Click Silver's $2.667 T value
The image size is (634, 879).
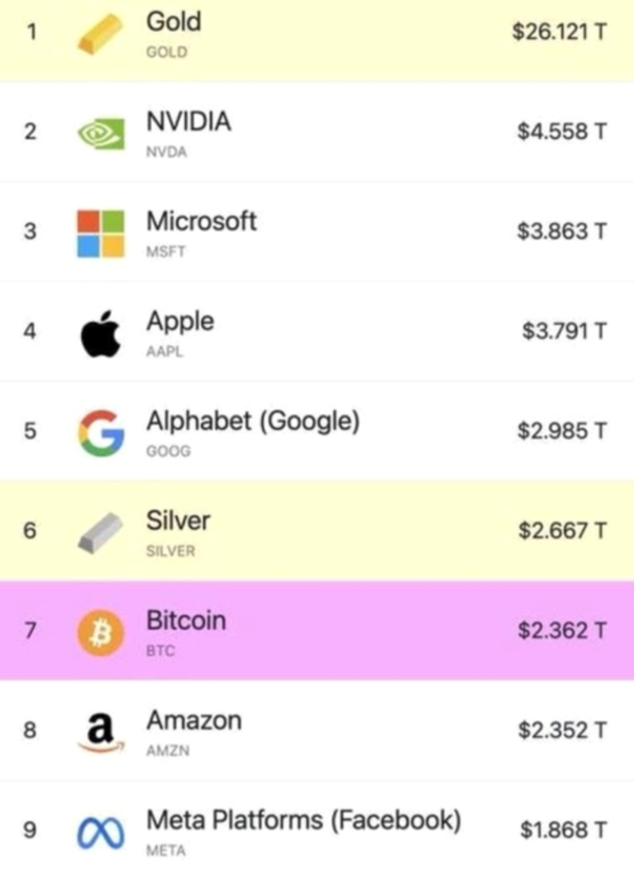pyautogui.click(x=562, y=530)
